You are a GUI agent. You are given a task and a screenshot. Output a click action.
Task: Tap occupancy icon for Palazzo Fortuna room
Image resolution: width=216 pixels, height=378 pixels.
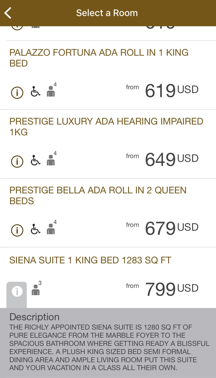[x=51, y=91]
